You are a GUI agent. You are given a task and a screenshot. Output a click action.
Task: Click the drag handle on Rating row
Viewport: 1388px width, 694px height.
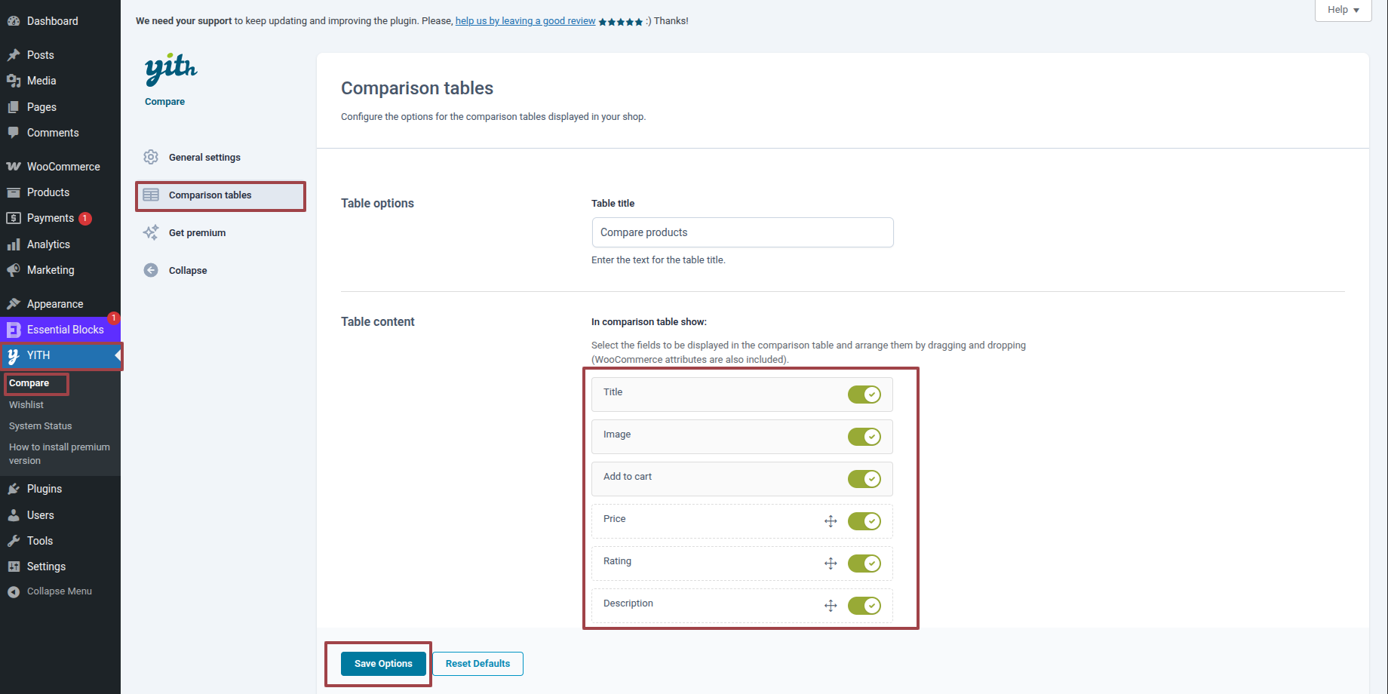click(831, 563)
